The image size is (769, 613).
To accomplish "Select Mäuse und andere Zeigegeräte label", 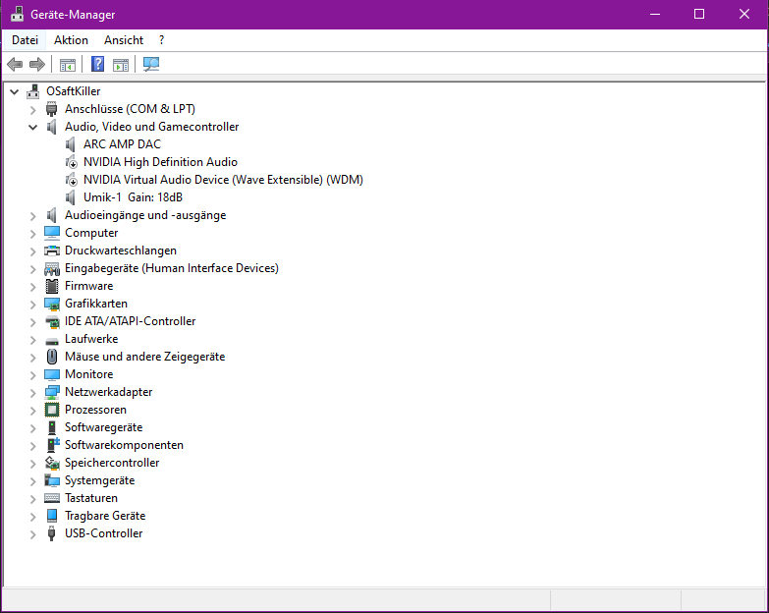I will click(x=144, y=357).
